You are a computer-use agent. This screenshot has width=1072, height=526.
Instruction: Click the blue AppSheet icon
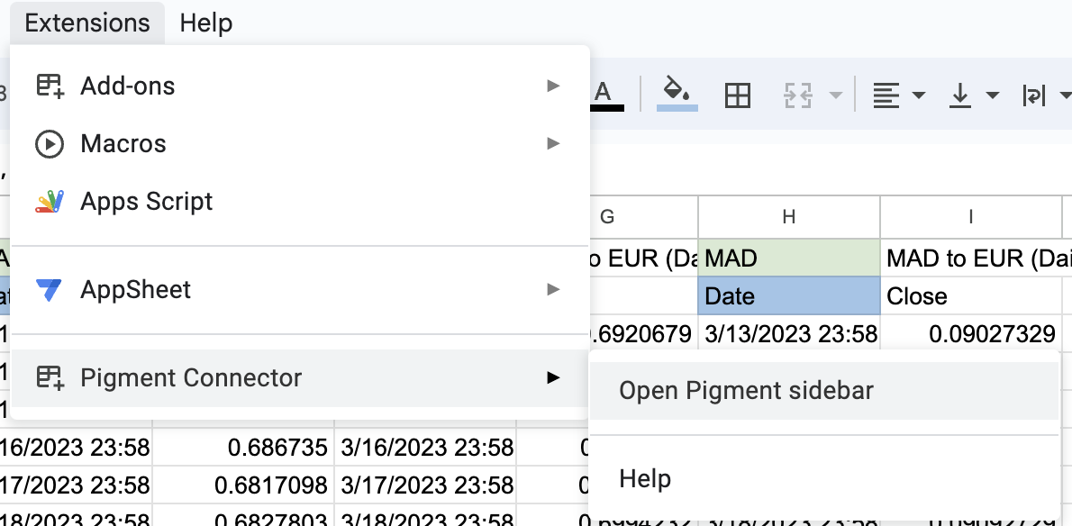(50, 290)
